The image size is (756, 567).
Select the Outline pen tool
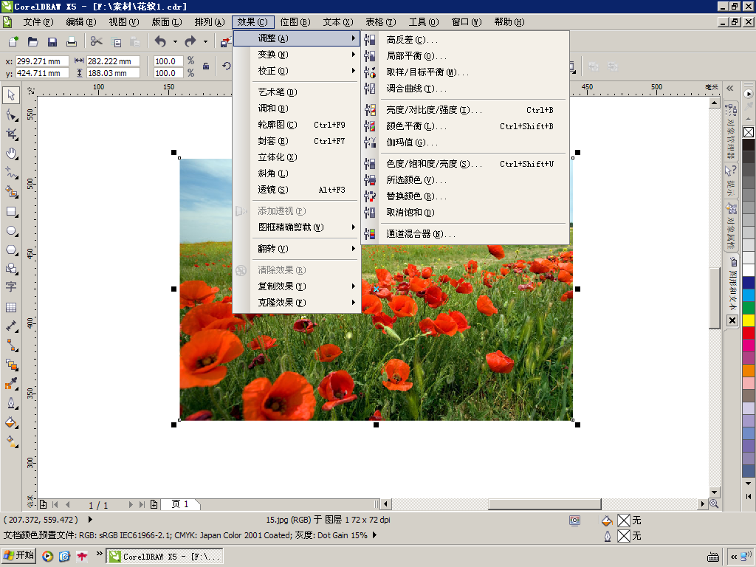coord(11,403)
